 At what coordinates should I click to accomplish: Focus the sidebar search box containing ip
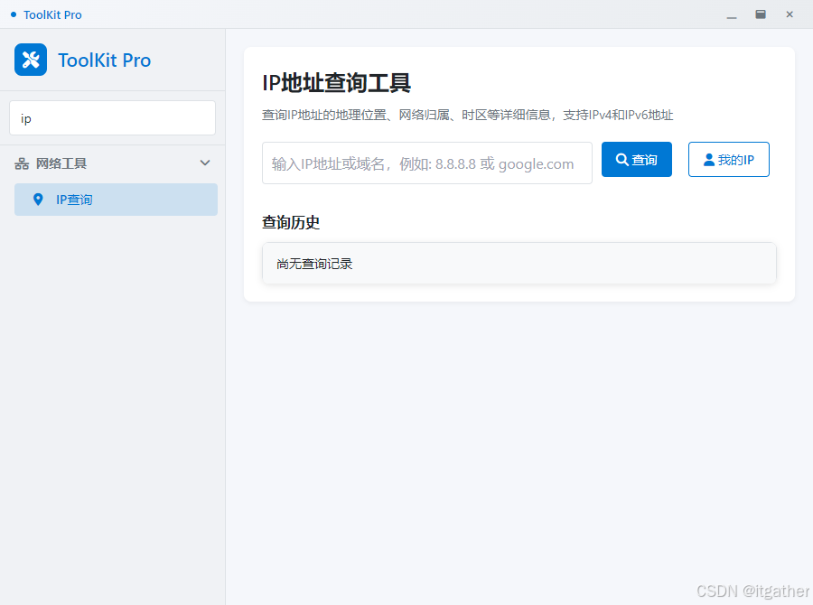pyautogui.click(x=113, y=118)
